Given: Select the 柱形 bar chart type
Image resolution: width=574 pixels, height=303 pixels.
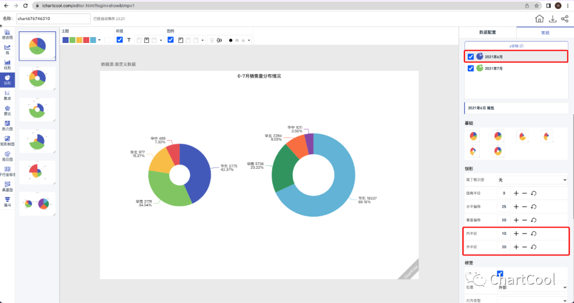Looking at the screenshot, I should point(7,65).
